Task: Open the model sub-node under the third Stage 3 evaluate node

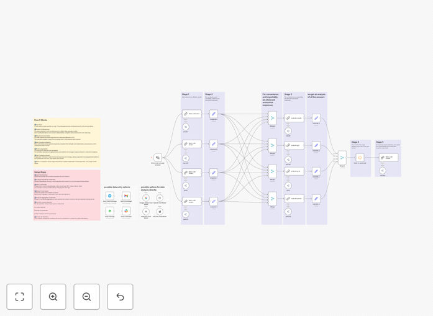Action: click(288, 186)
